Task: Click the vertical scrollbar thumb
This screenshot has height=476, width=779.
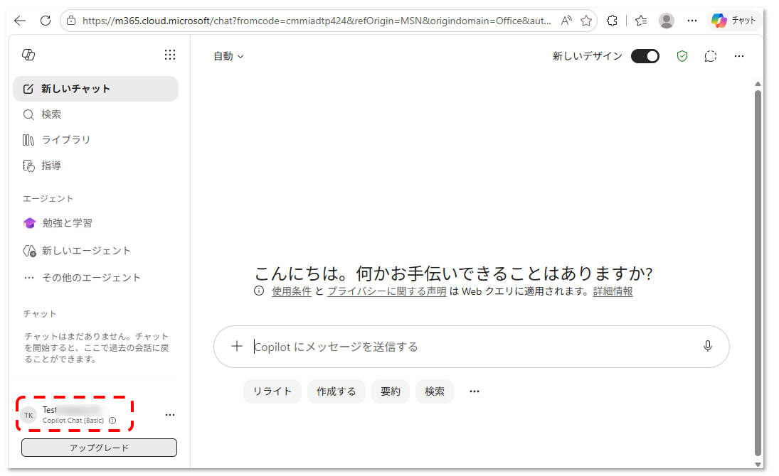Action: [758, 272]
